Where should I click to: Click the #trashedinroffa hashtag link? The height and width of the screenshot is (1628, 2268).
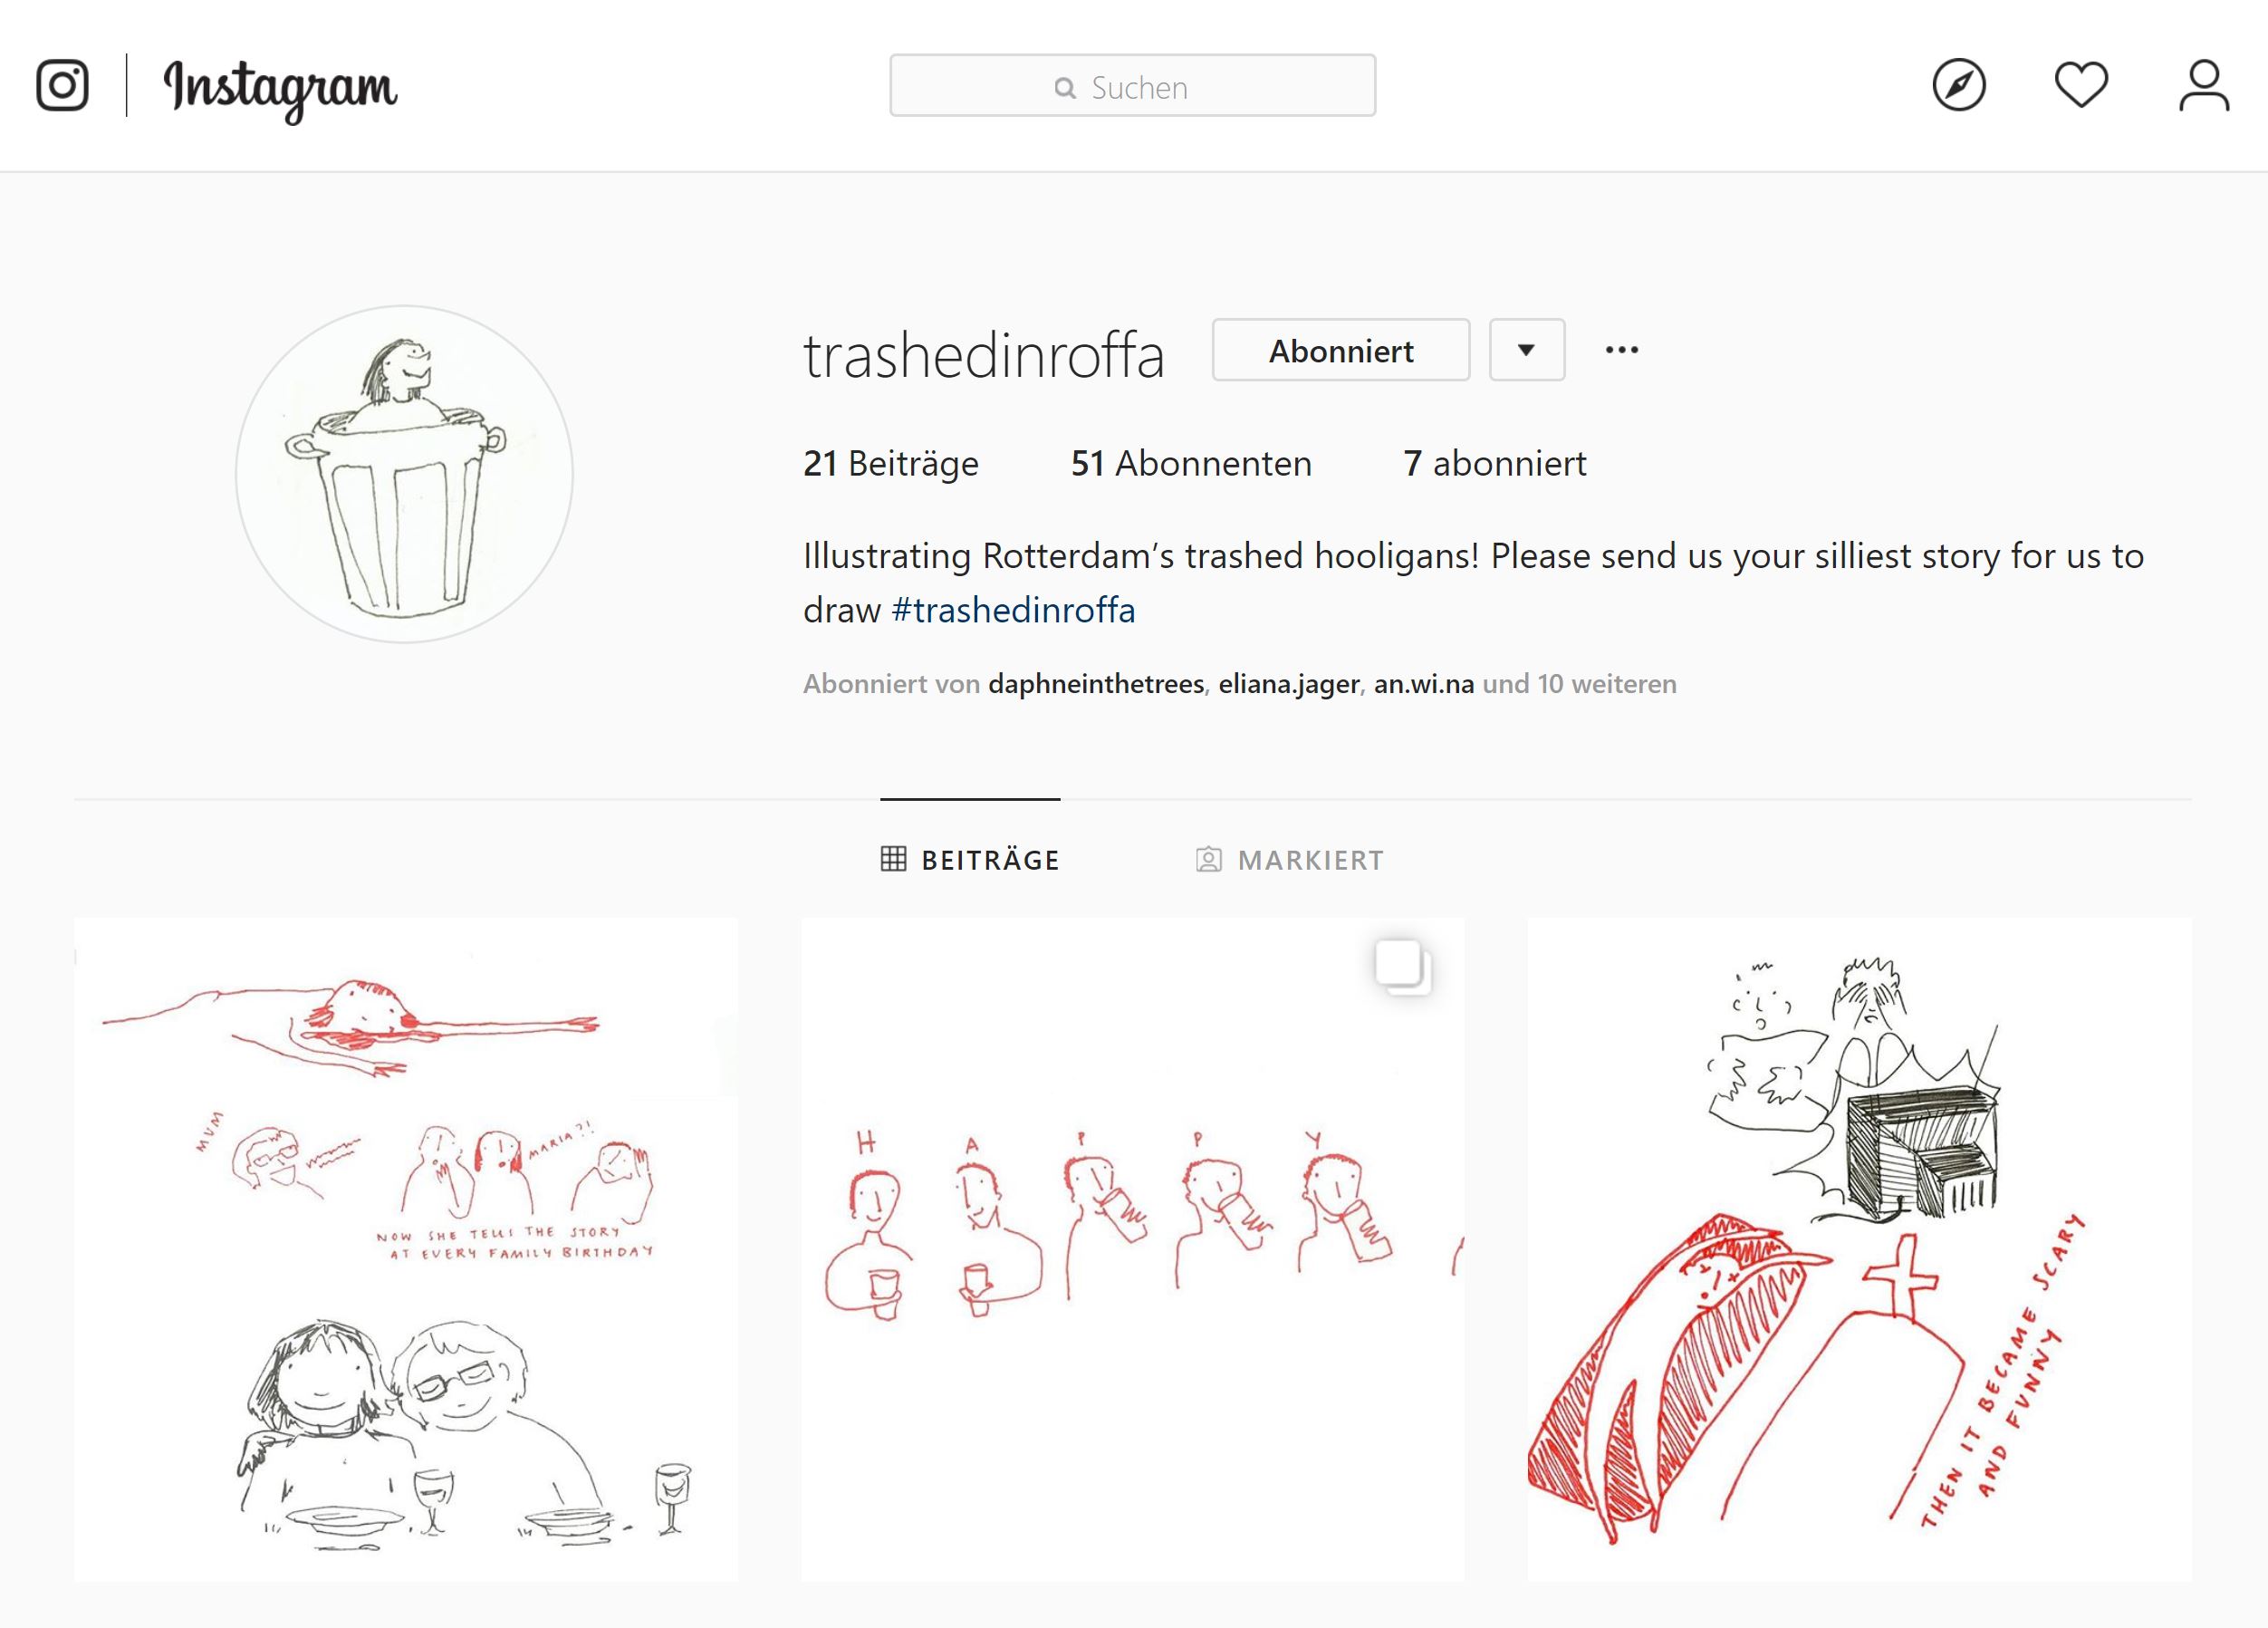click(1013, 610)
